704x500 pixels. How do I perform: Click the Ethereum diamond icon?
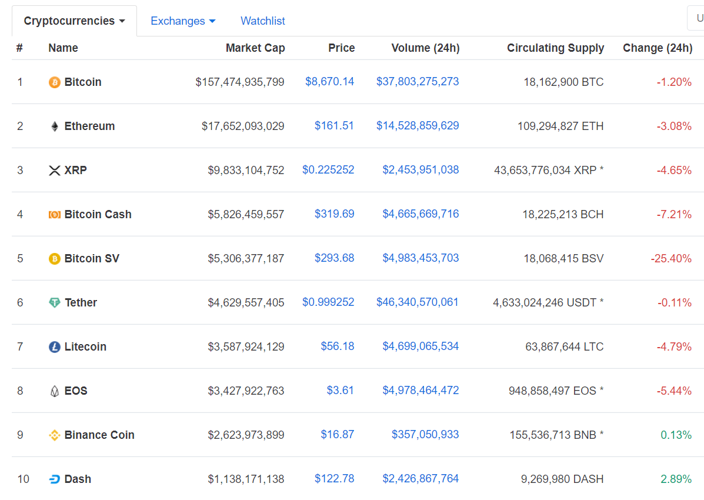(54, 126)
